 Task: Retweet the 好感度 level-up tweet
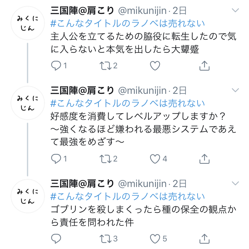click(105, 159)
